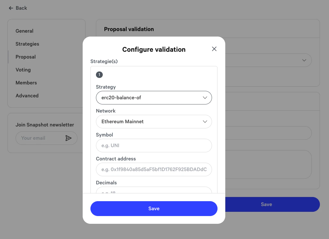
Task: Click the Strategy dropdown chevron icon
Action: pos(205,97)
